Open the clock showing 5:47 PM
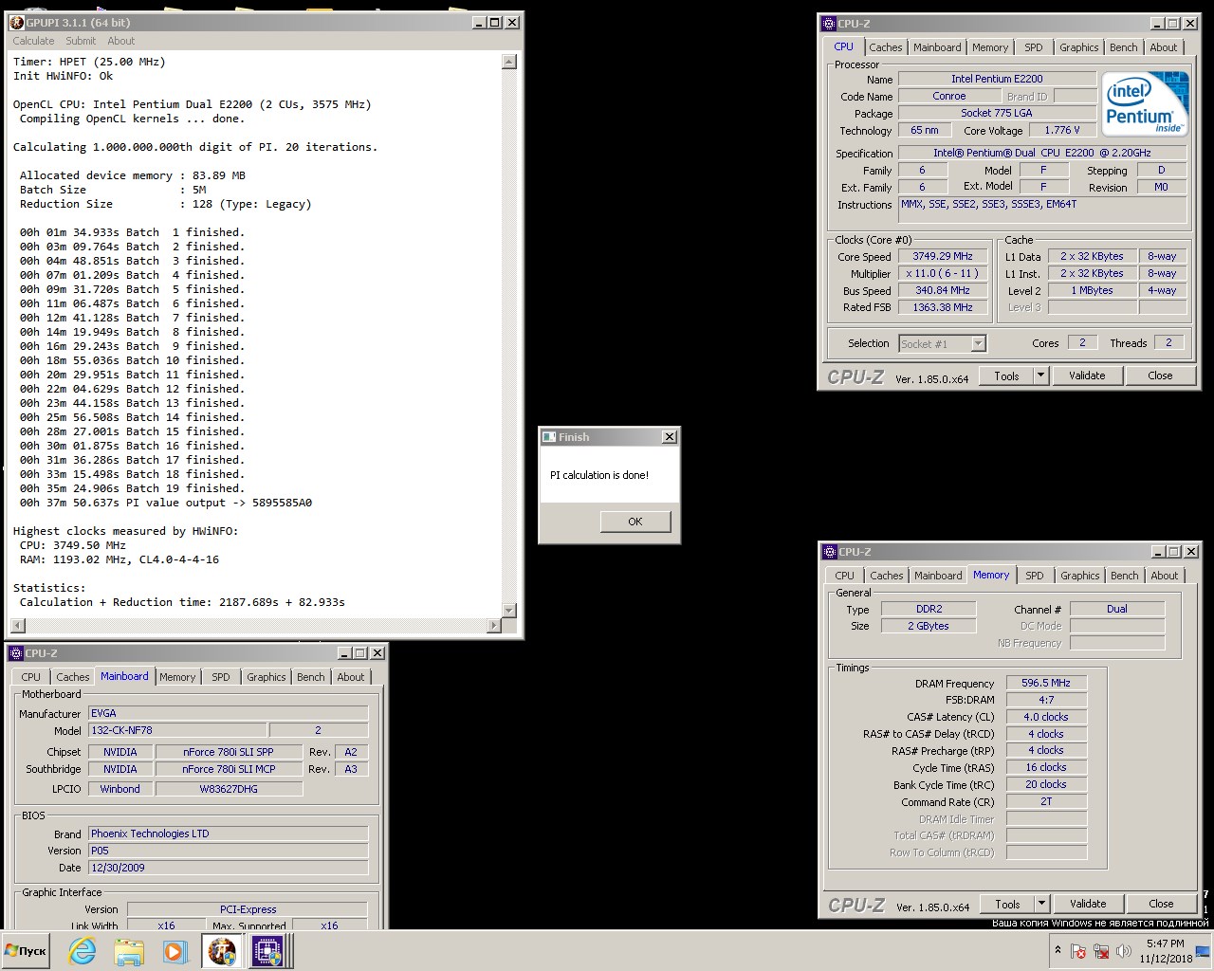The image size is (1214, 971). (x=1166, y=951)
